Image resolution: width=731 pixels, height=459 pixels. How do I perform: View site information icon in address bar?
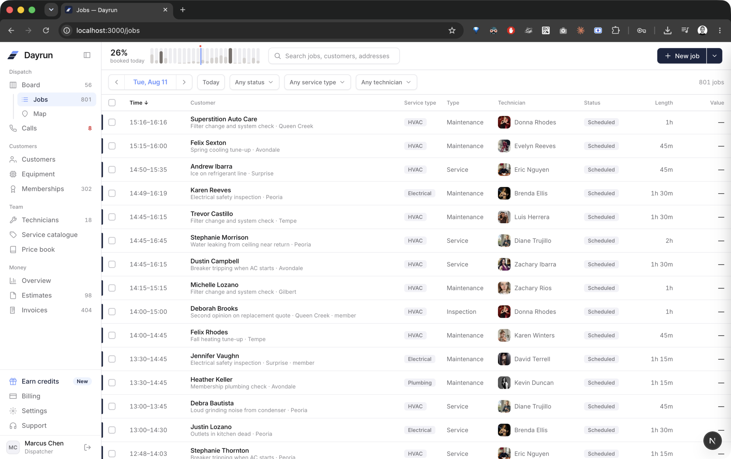point(67,30)
